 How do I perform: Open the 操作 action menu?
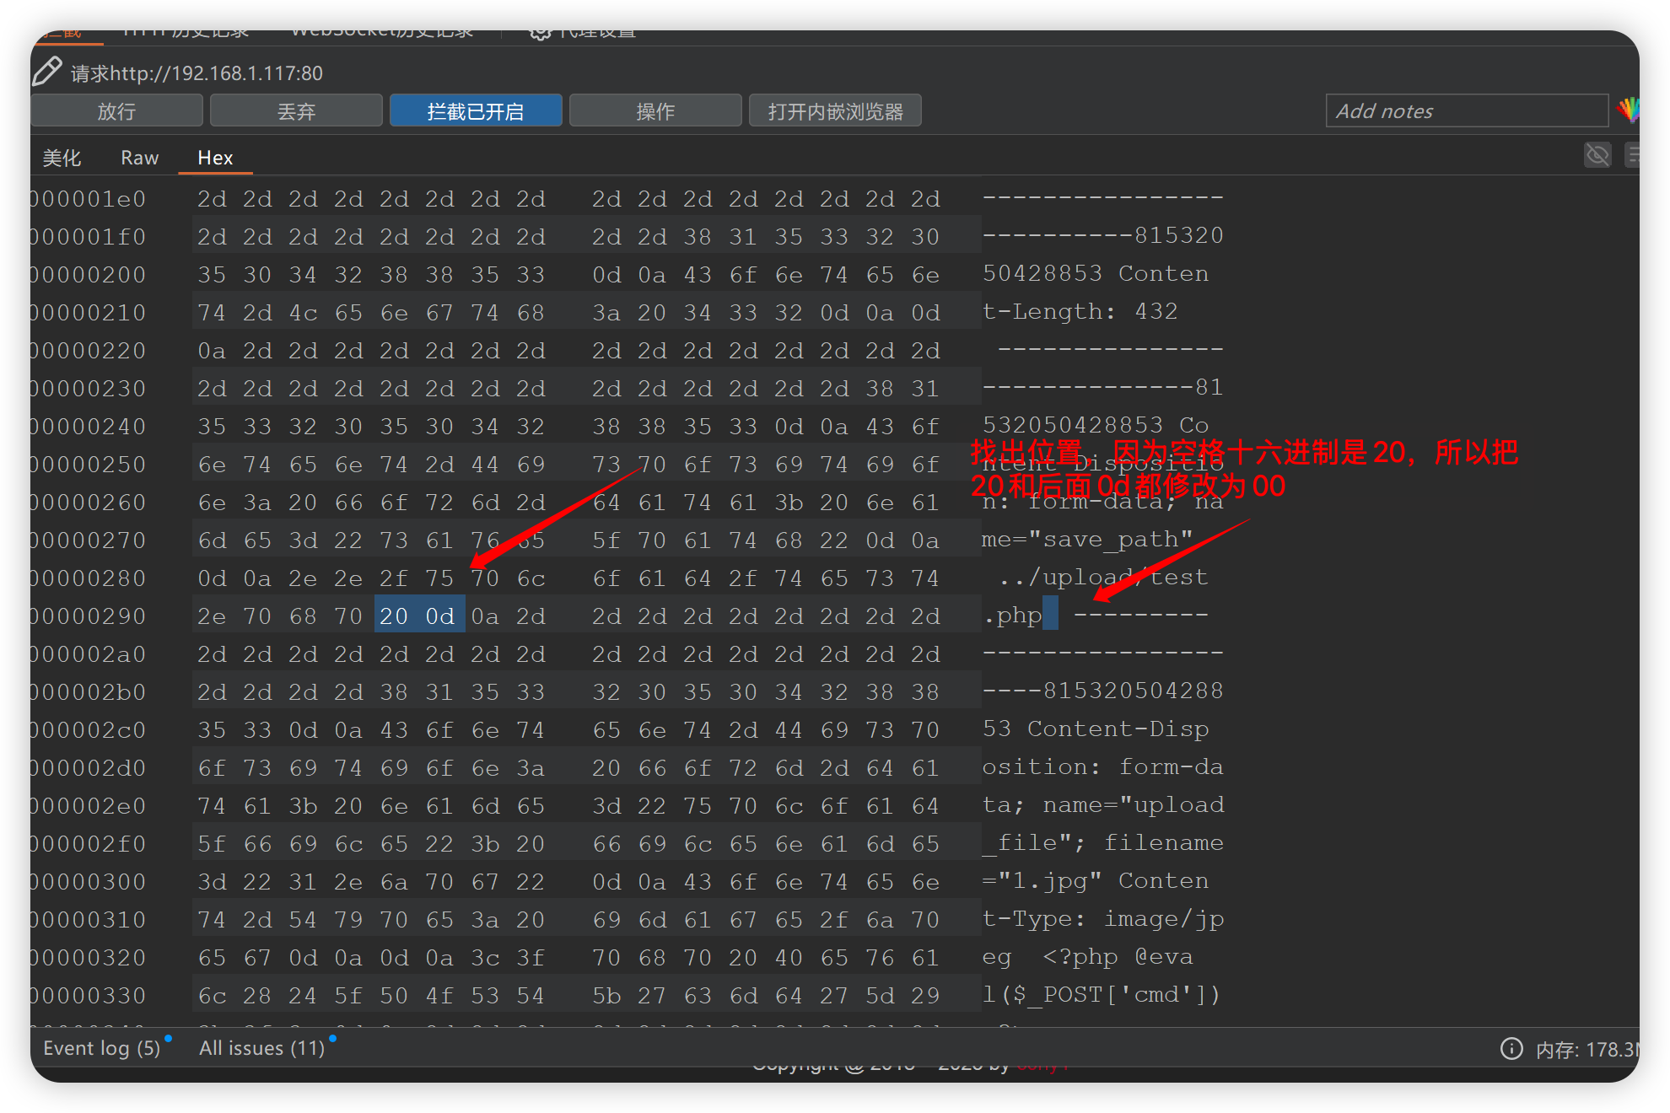655,110
